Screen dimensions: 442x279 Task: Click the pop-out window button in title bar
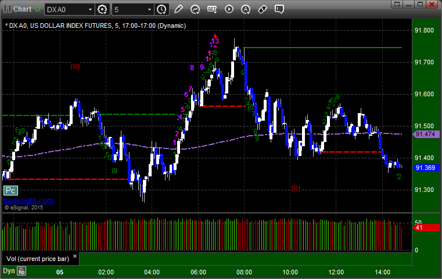pos(397,4)
